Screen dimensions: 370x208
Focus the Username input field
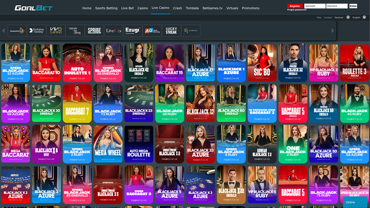(315, 6)
